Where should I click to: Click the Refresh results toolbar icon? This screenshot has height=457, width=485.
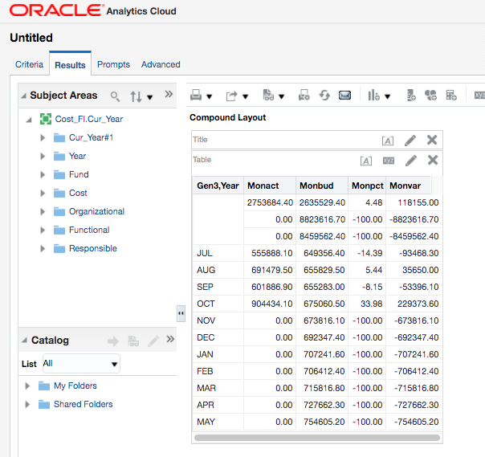[324, 96]
